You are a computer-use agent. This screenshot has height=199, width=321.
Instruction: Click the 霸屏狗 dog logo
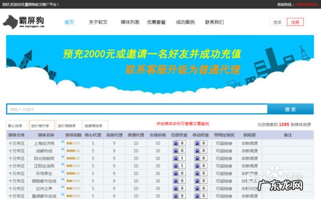[24, 22]
